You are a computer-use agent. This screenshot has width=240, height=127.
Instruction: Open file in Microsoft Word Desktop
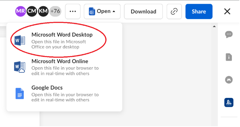64,40
